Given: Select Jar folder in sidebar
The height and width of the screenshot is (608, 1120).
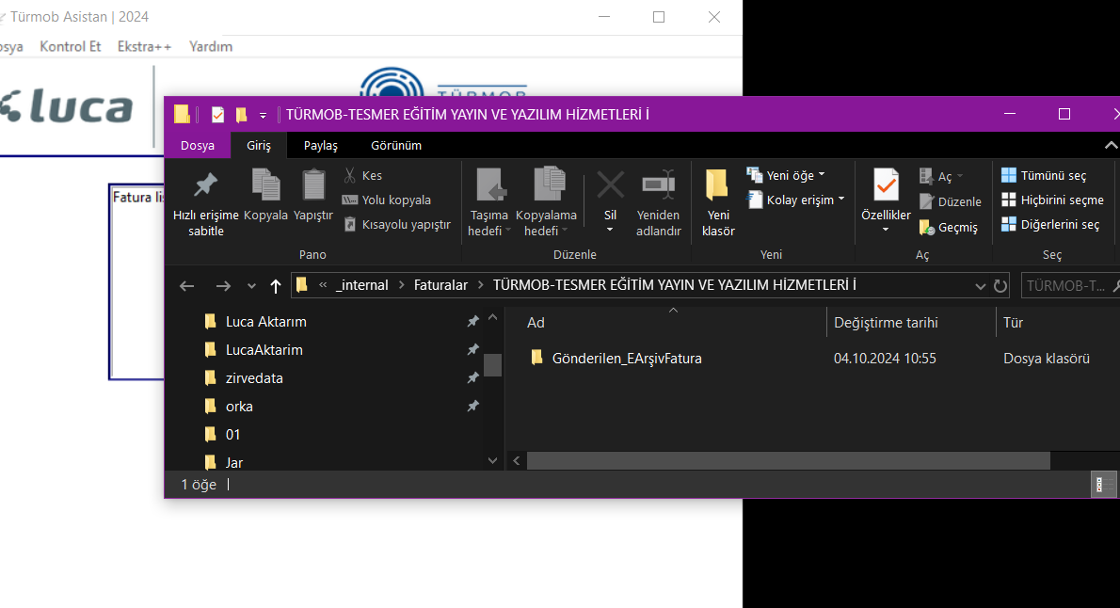Looking at the screenshot, I should coord(233,462).
